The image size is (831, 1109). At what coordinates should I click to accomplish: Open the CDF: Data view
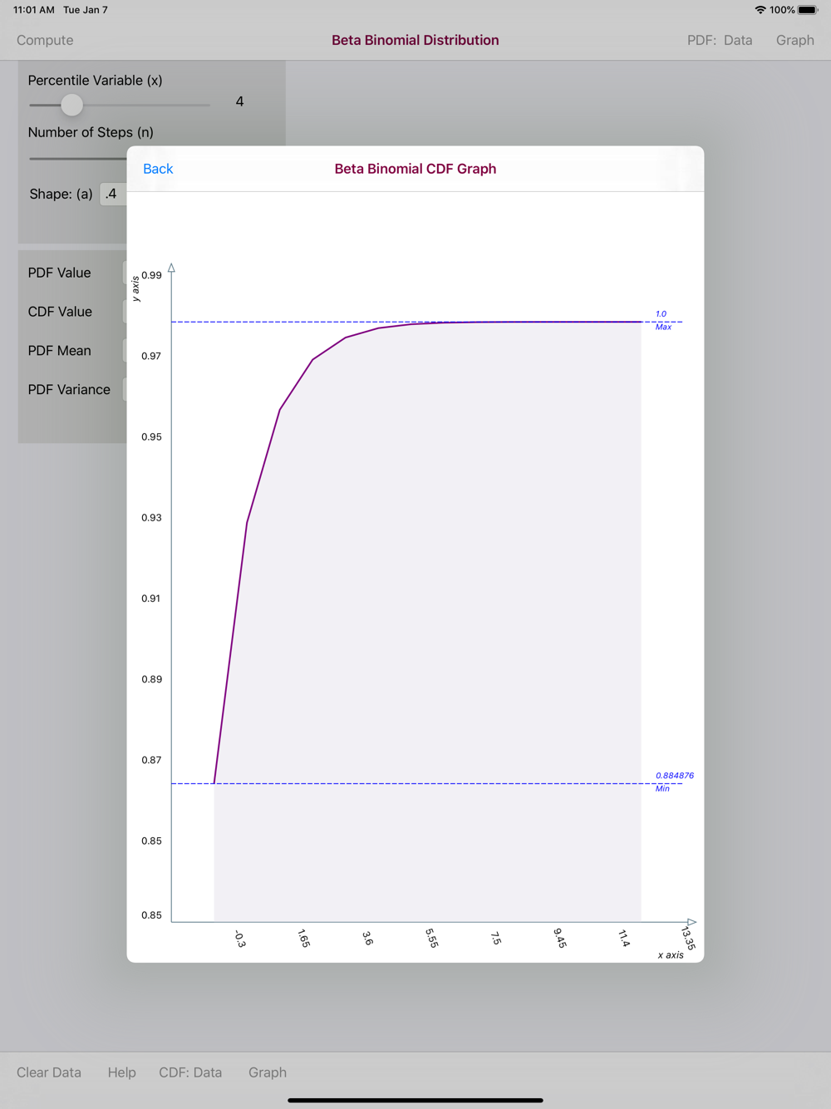click(x=190, y=1072)
